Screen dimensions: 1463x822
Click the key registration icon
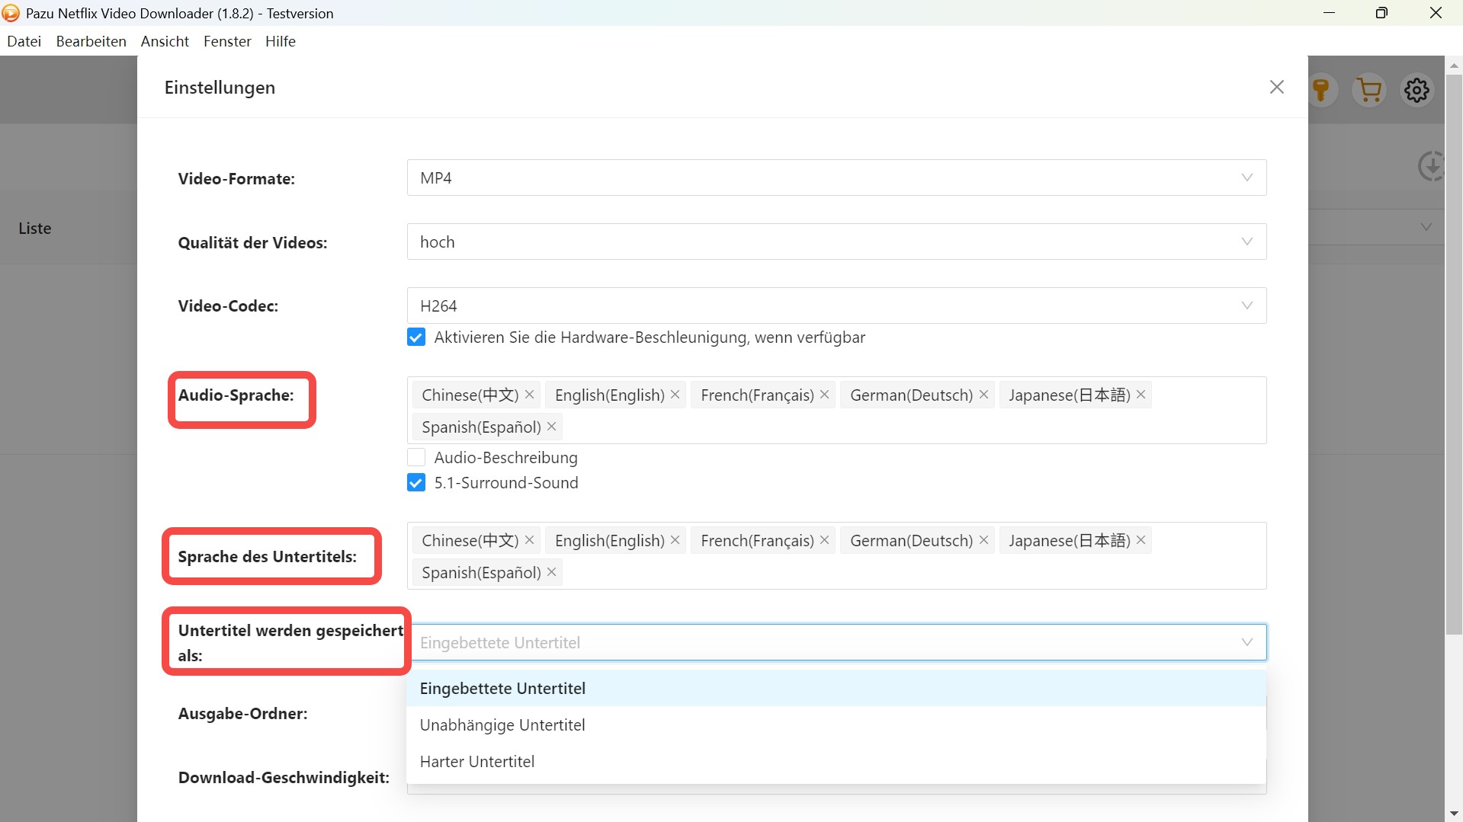(1321, 90)
